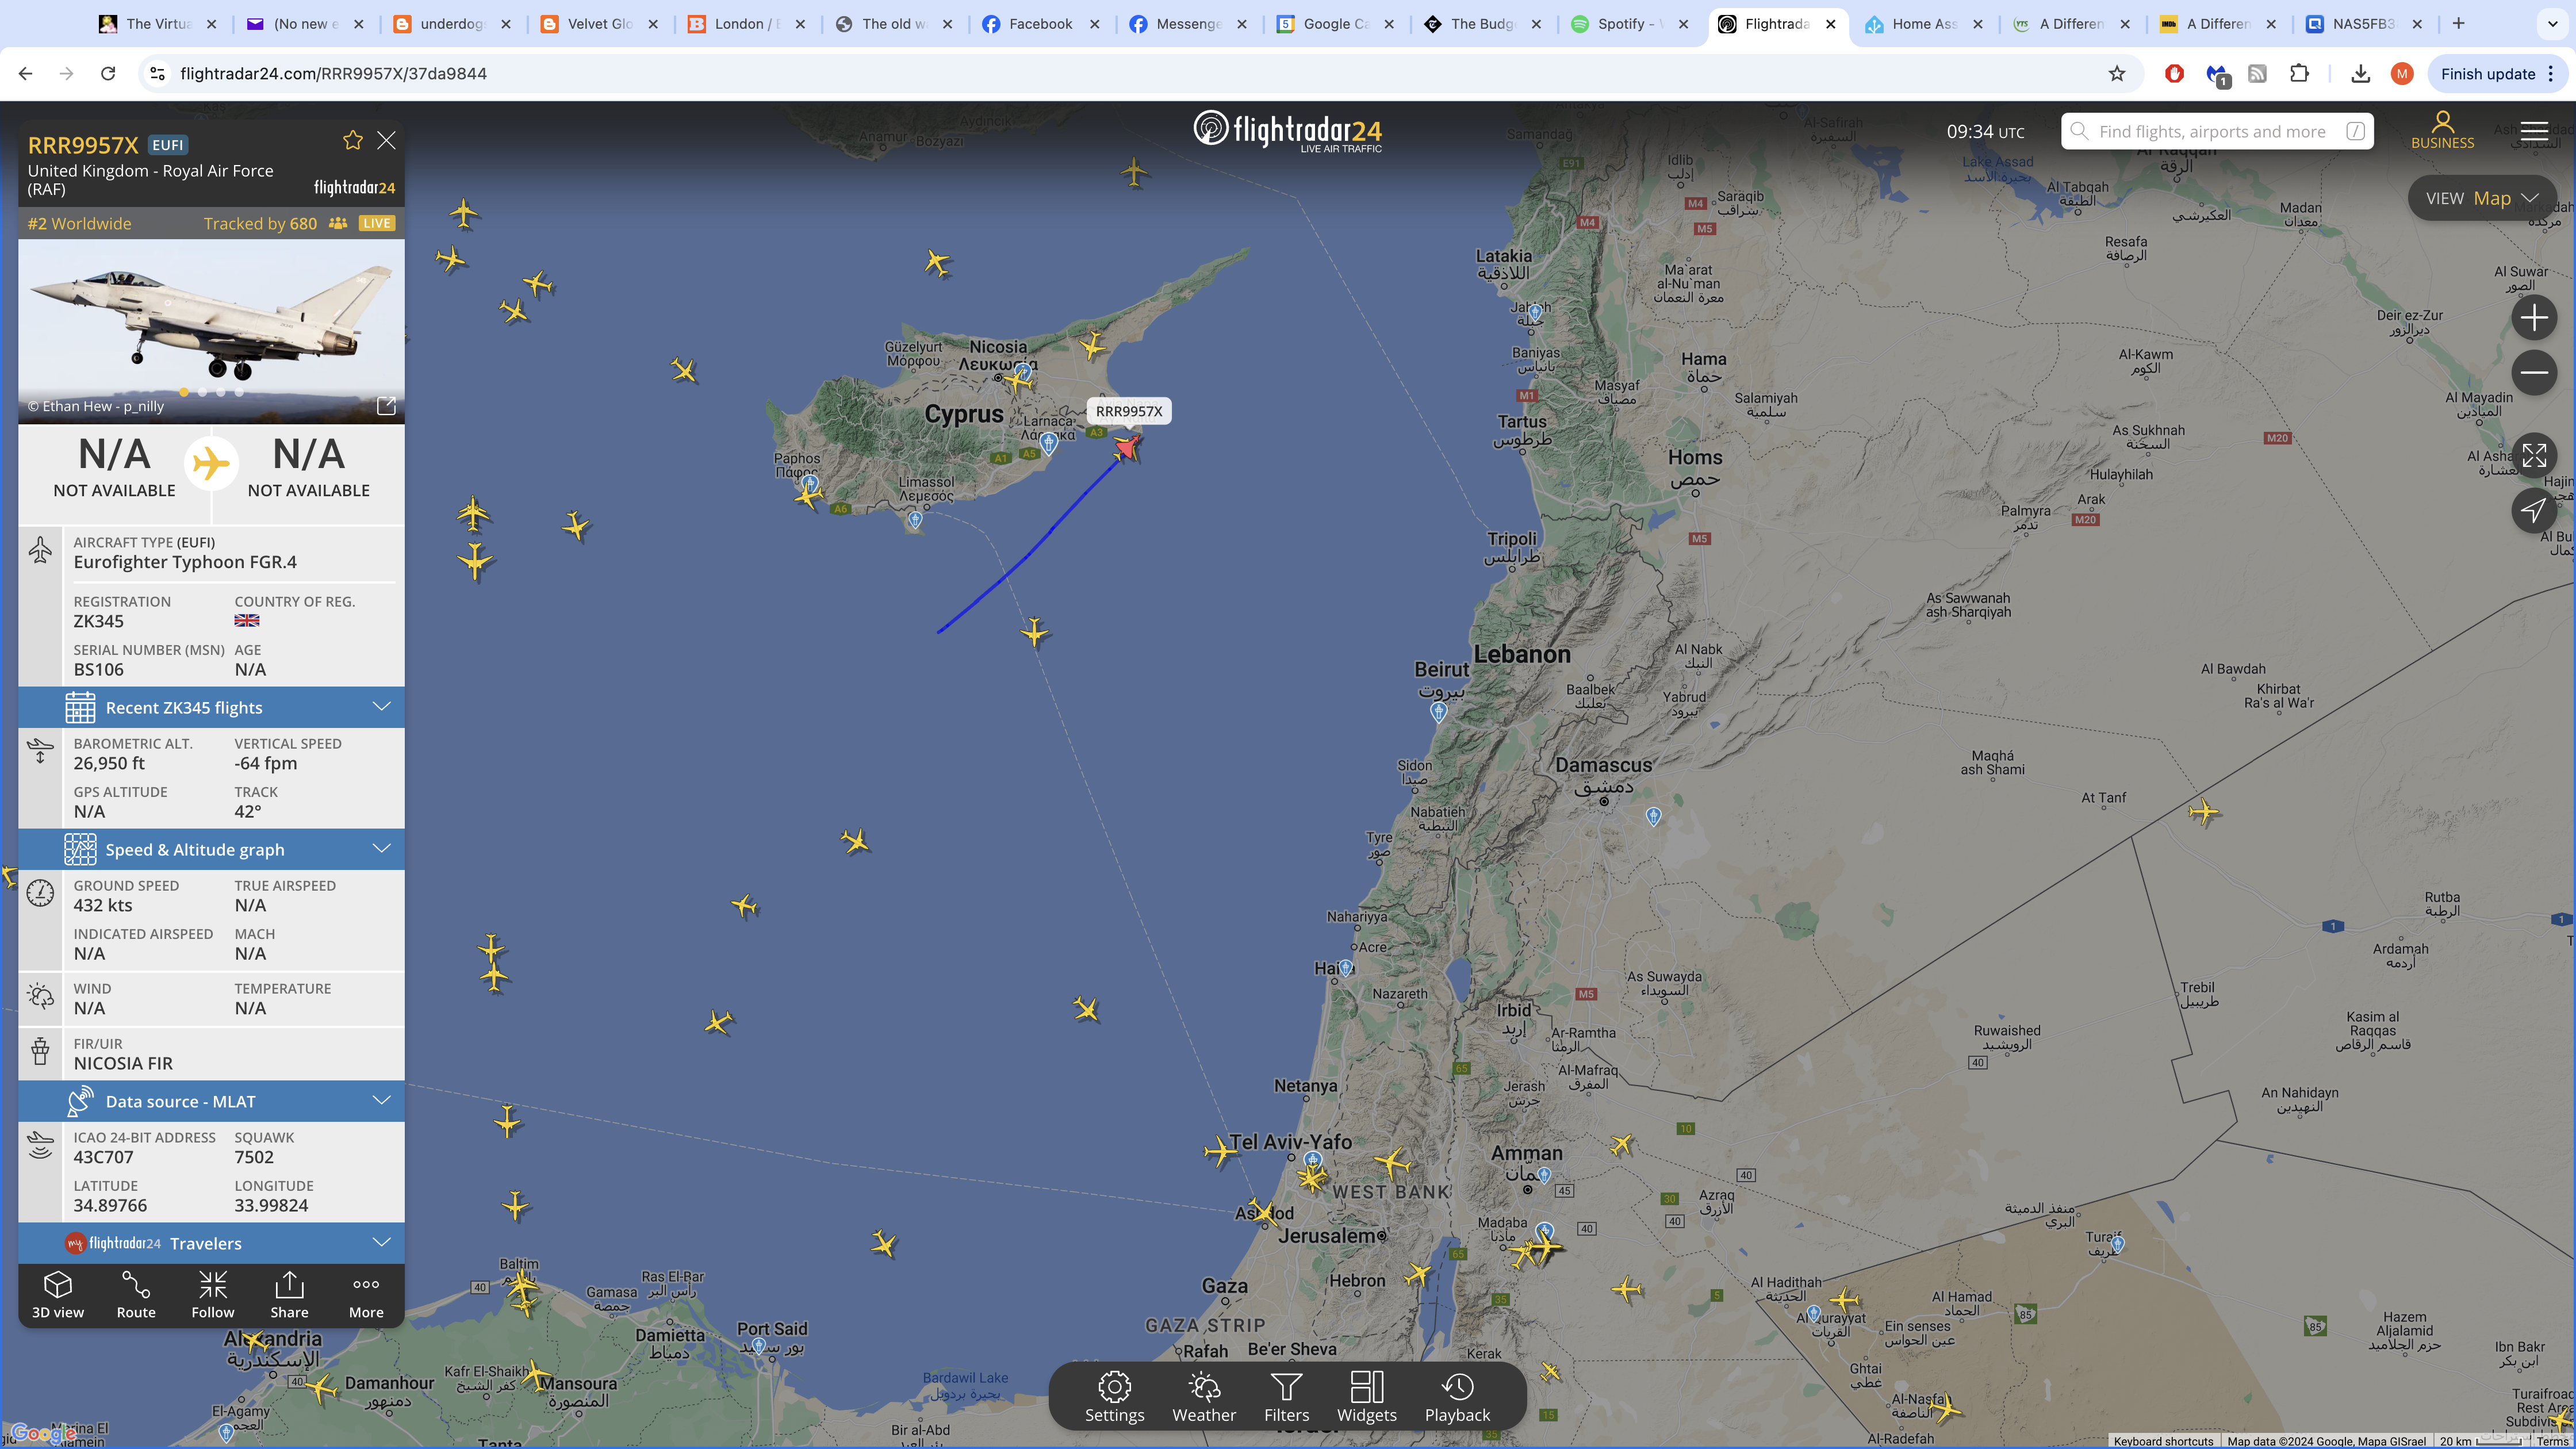This screenshot has width=2576, height=1449.
Task: Zoom in the map with plus button
Action: click(2534, 318)
